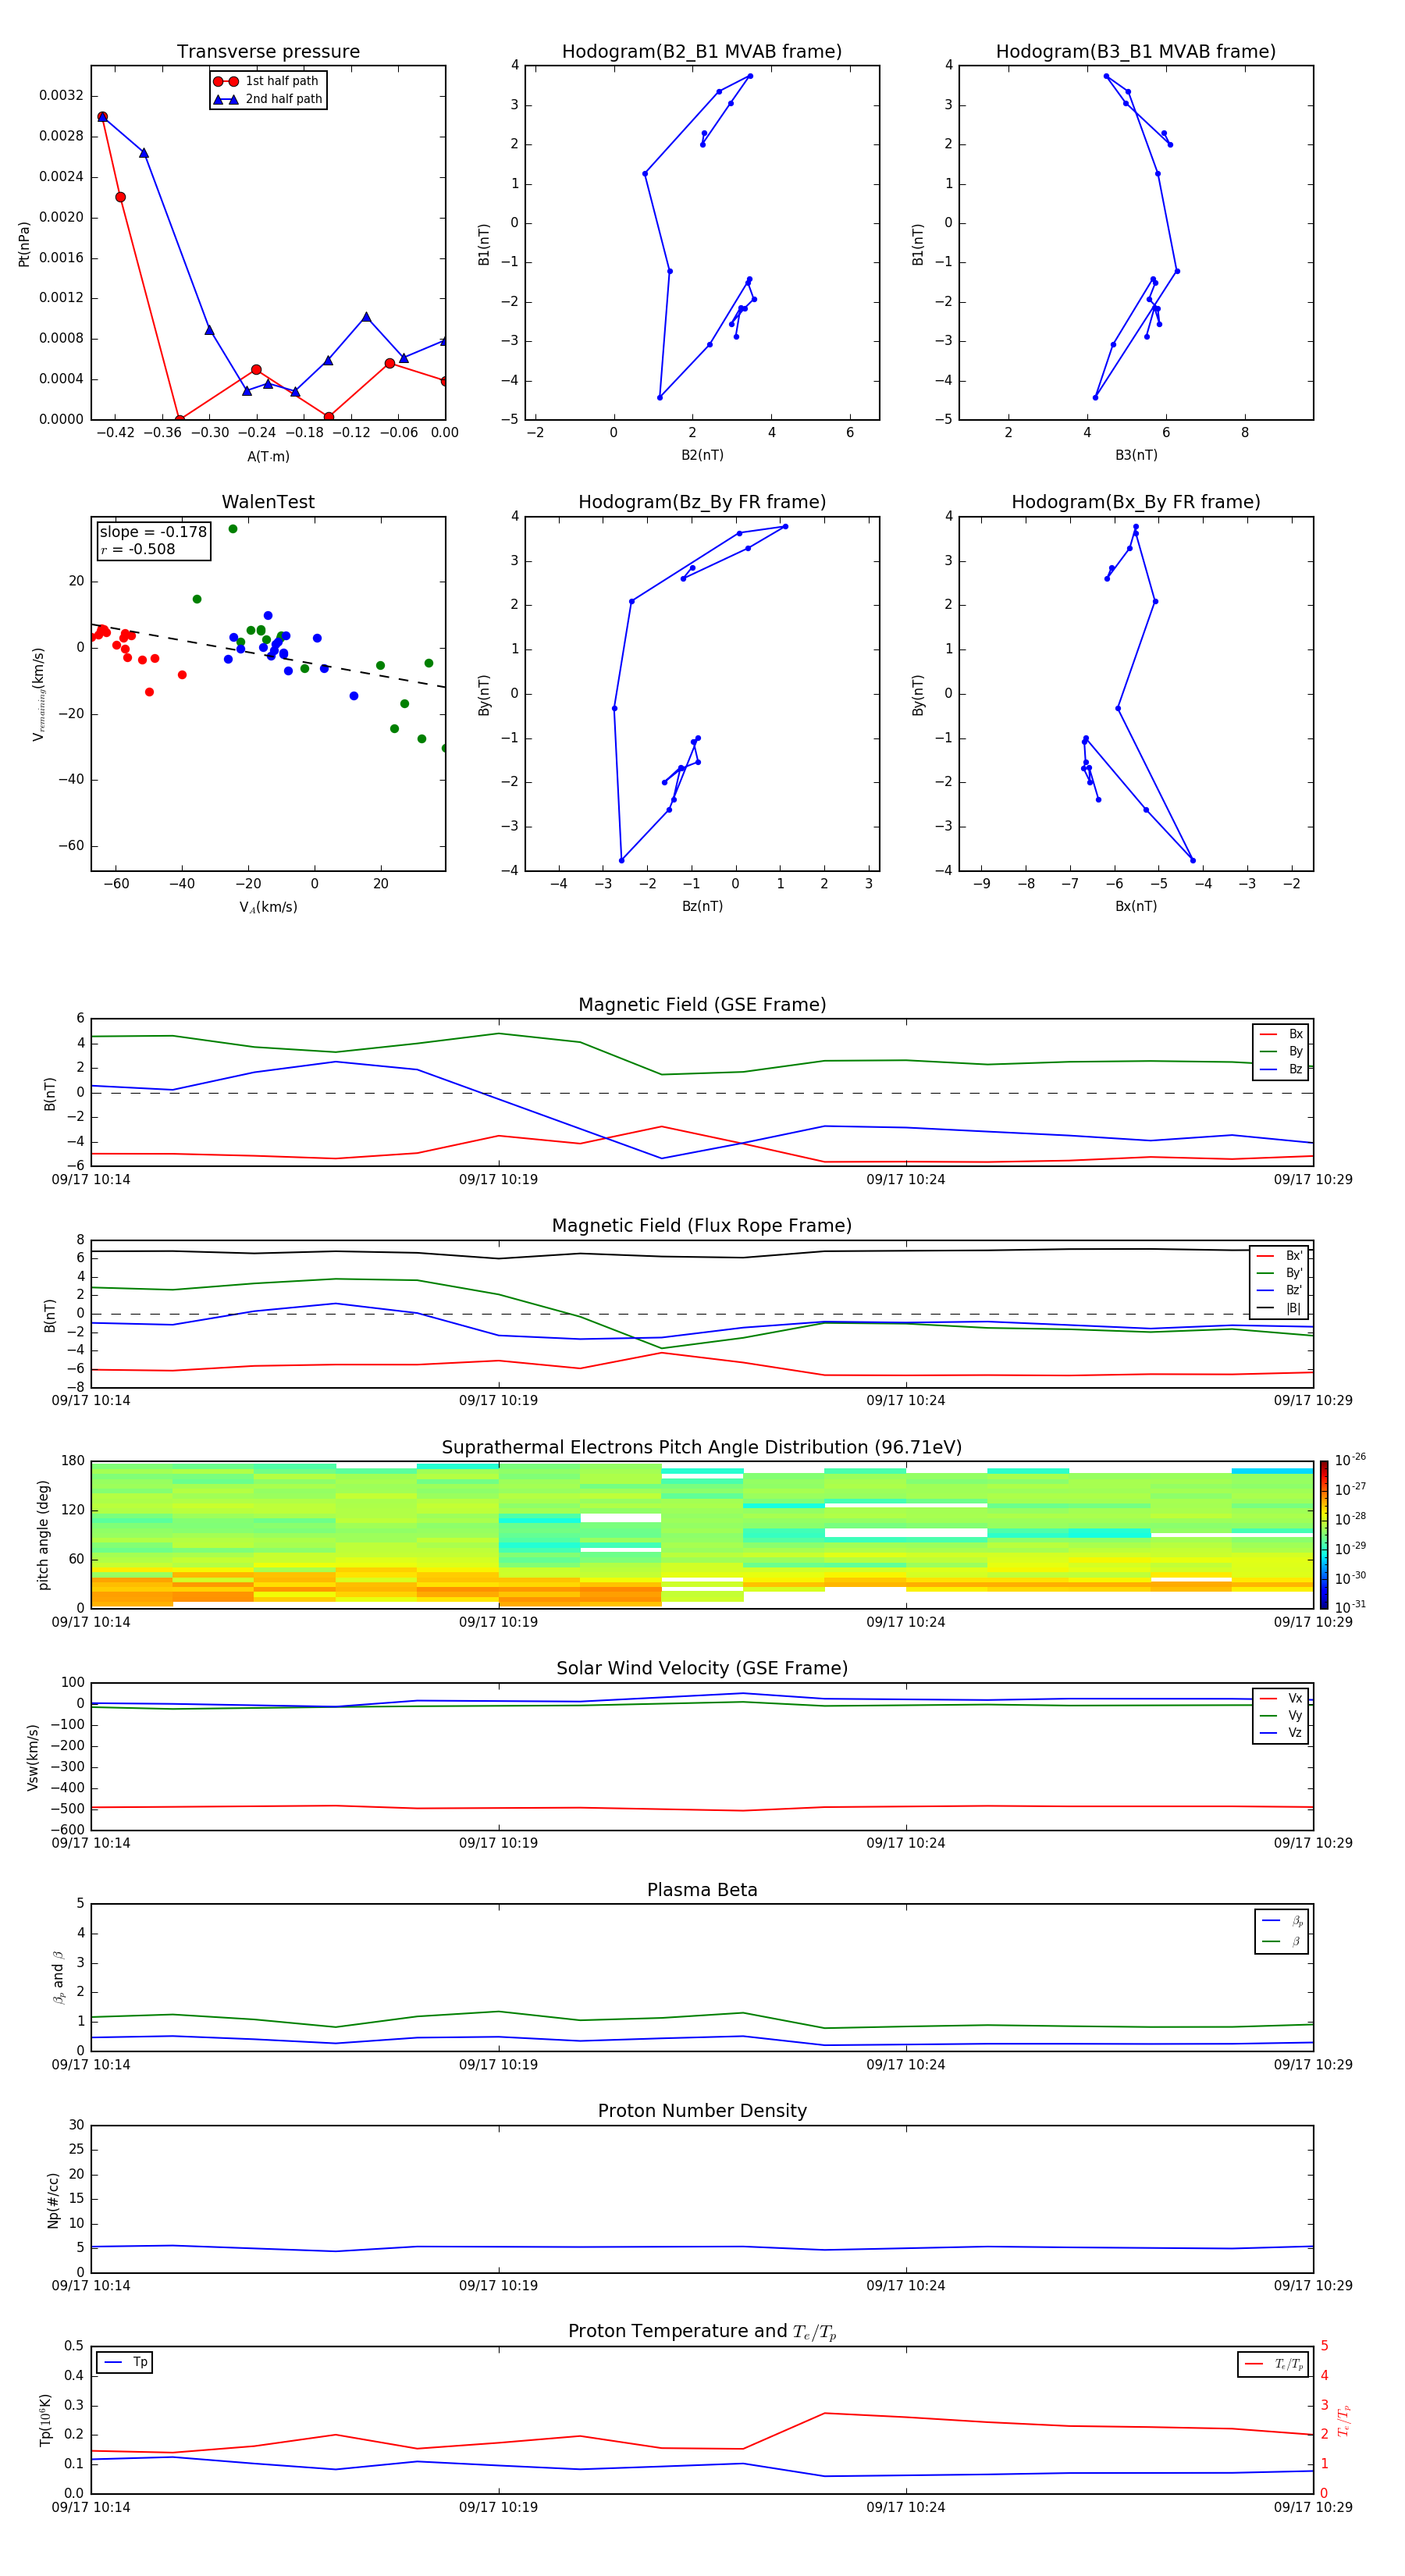
Task: Click 'pitch angle (deg)' axis label
Action: coord(43,1535)
